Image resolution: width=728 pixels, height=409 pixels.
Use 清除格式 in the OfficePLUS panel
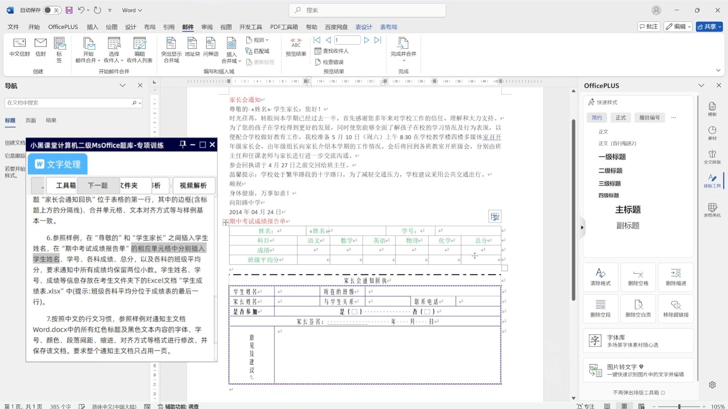(x=601, y=277)
